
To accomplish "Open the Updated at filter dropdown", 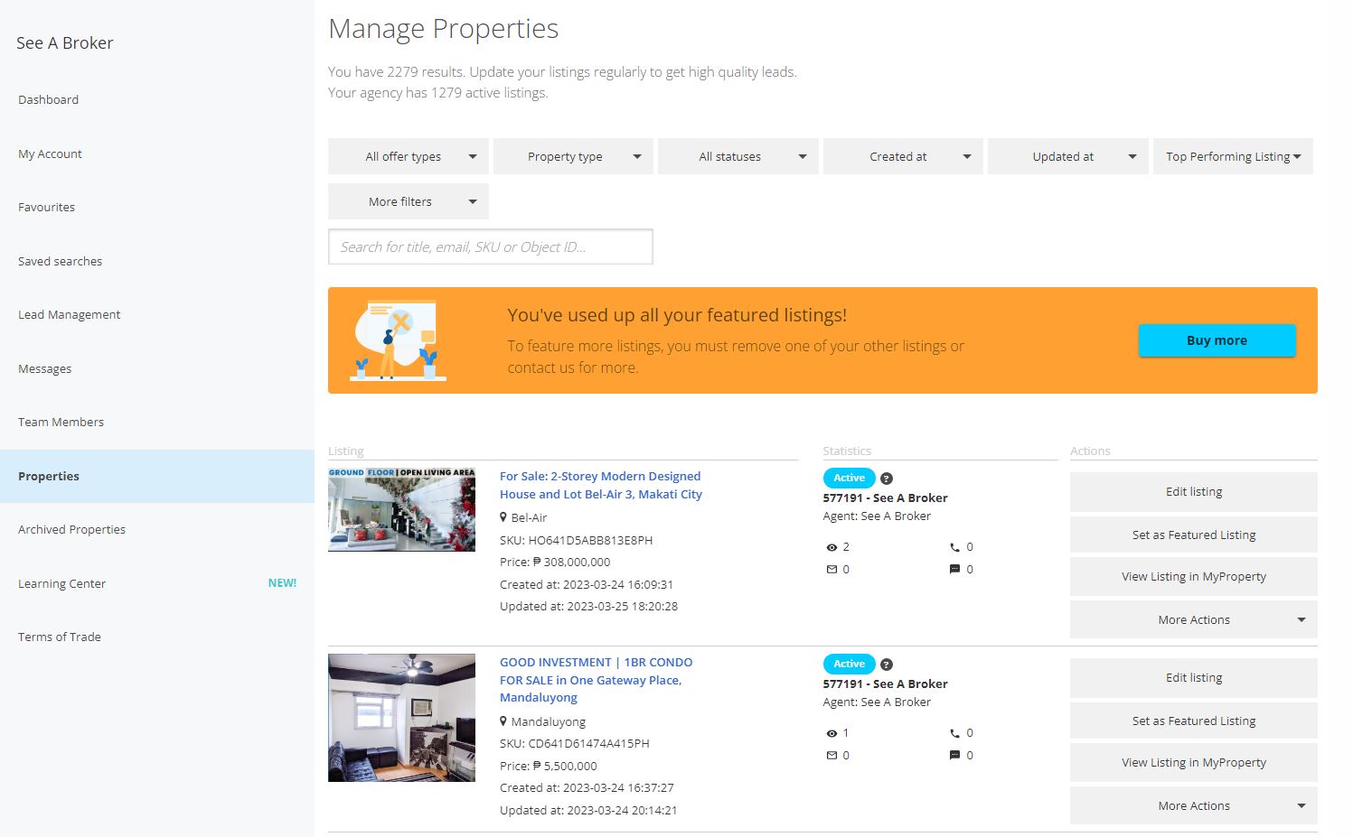I will (1068, 156).
